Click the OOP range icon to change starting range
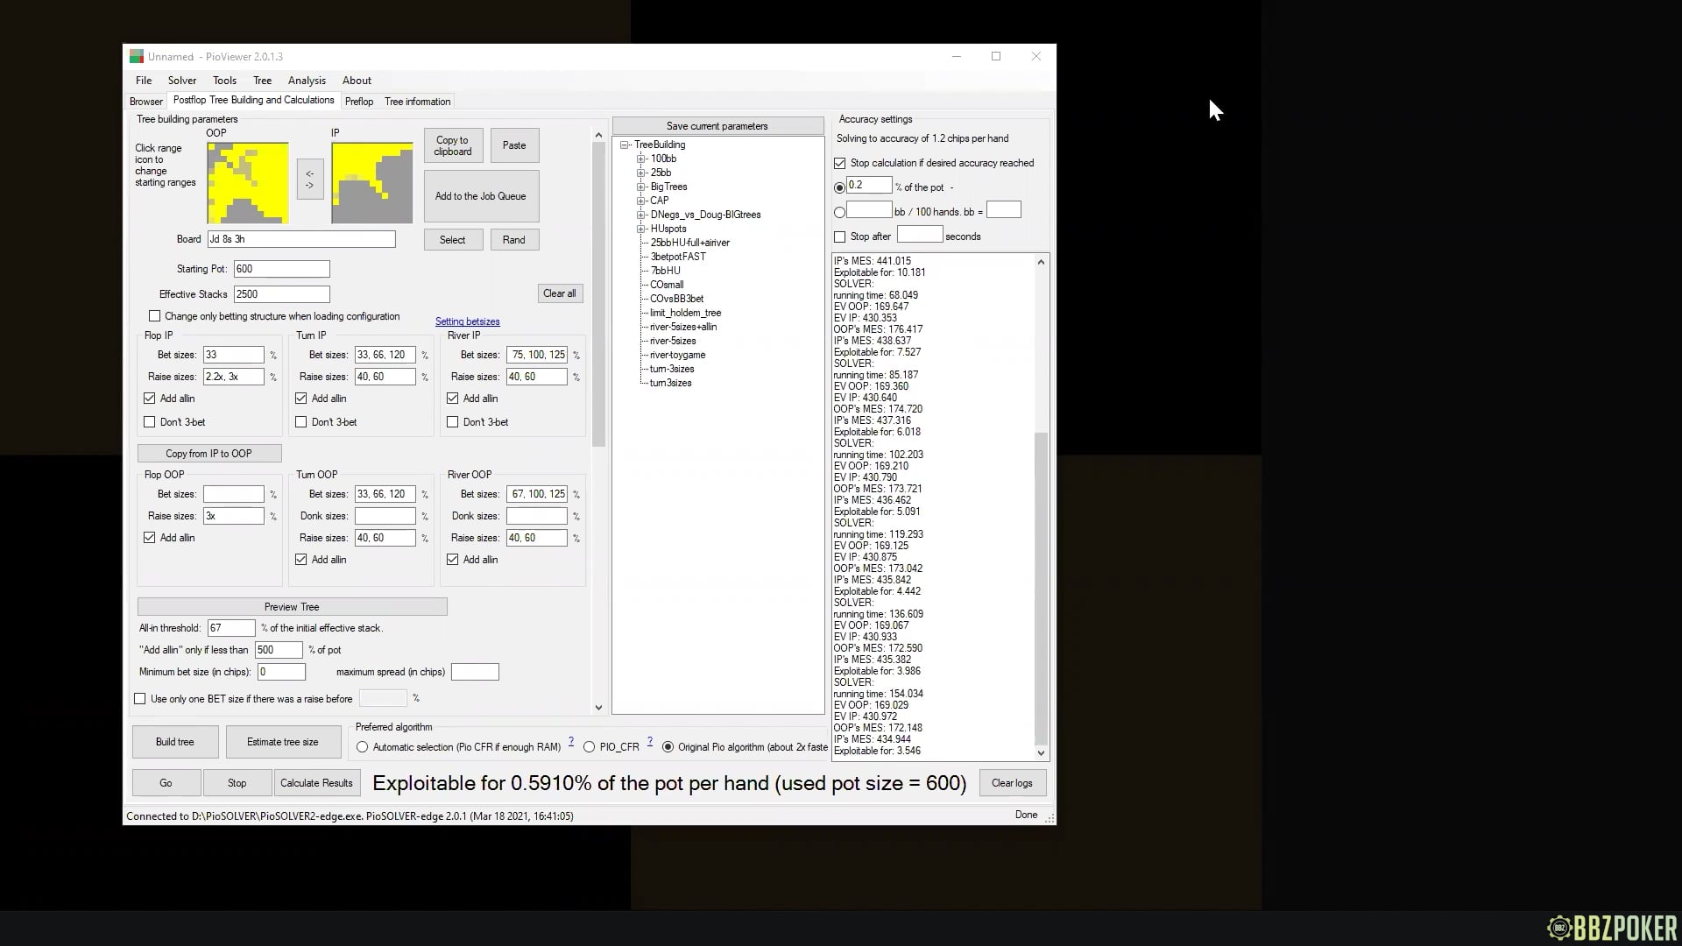 pyautogui.click(x=246, y=182)
